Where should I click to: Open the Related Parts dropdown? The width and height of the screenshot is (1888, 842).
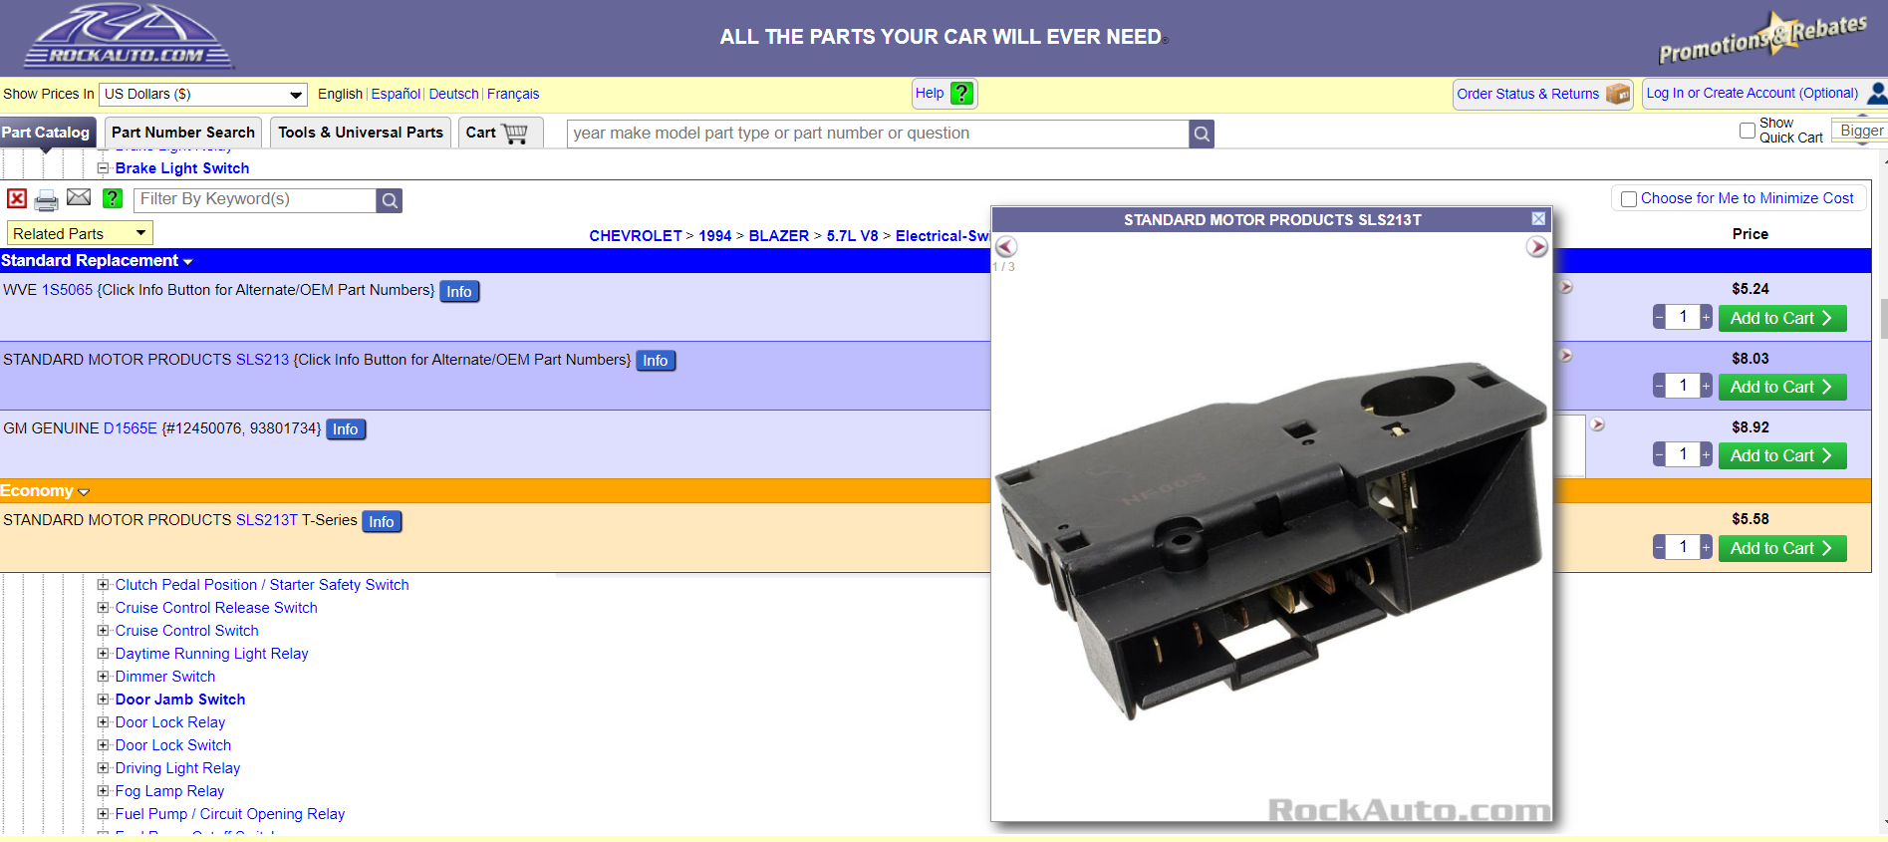click(x=80, y=233)
